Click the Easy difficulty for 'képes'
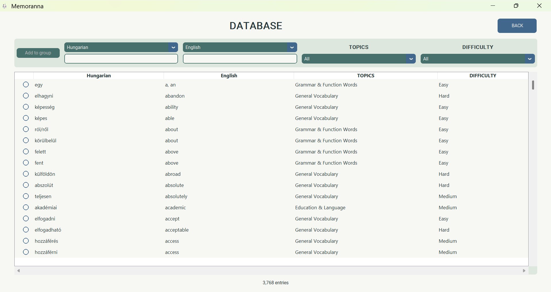Image resolution: width=551 pixels, height=292 pixels. [443, 119]
